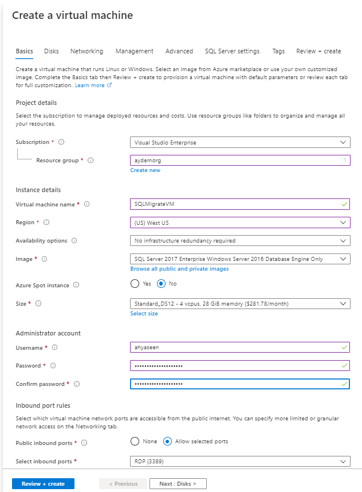Select Yes for Azure Spot instance
Screen dimensions: 362x492
(x=135, y=283)
